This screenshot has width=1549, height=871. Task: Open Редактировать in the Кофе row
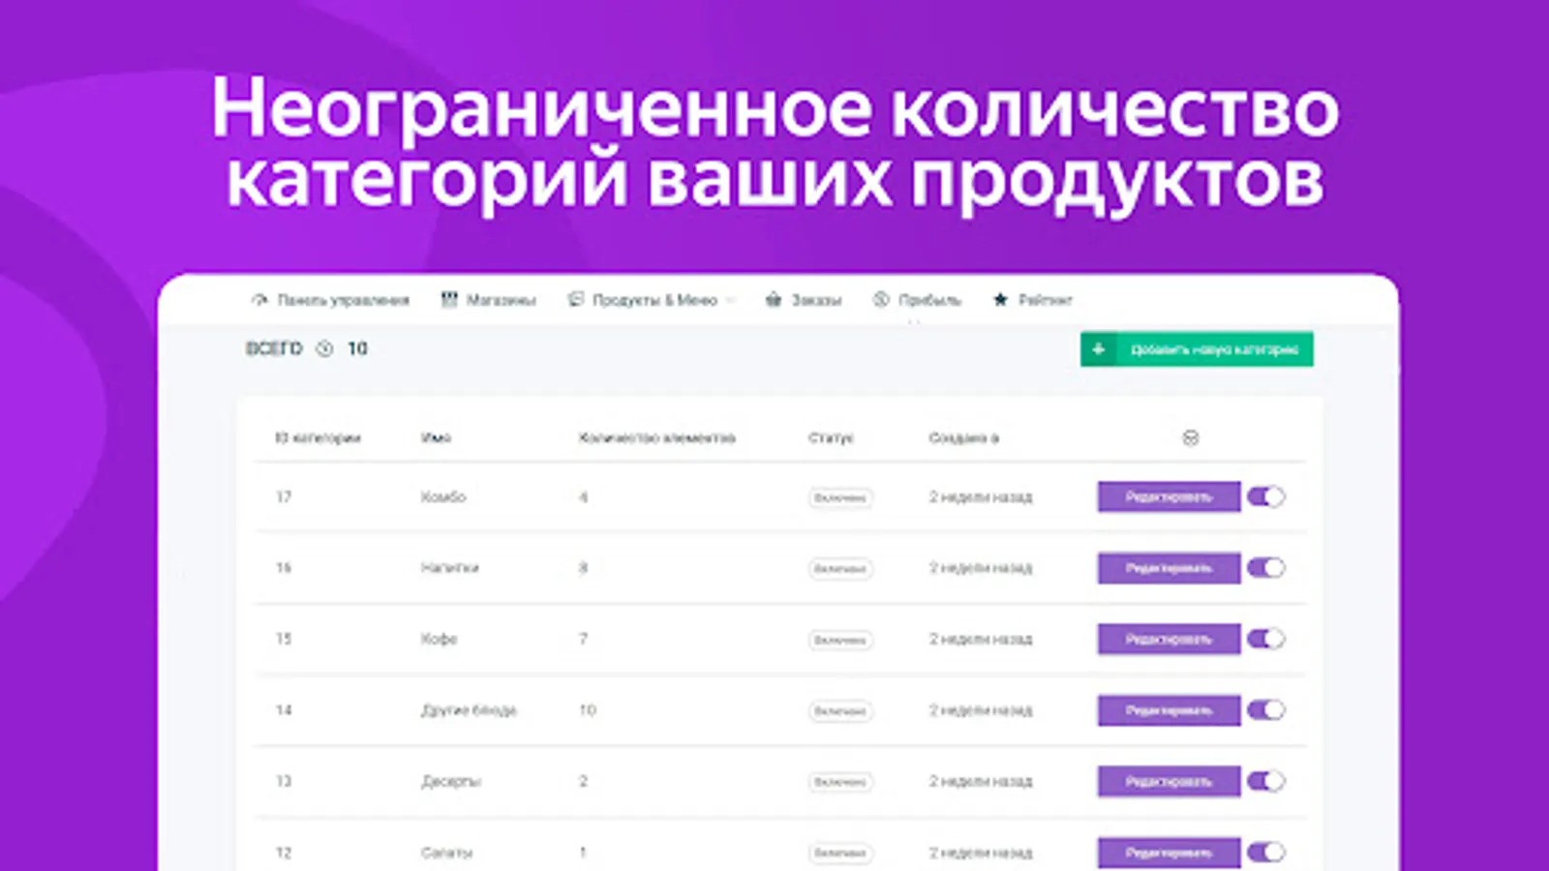(x=1169, y=639)
